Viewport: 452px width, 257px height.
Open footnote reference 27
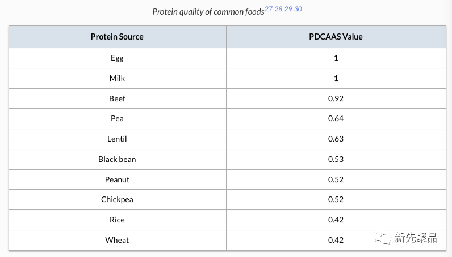click(x=269, y=9)
